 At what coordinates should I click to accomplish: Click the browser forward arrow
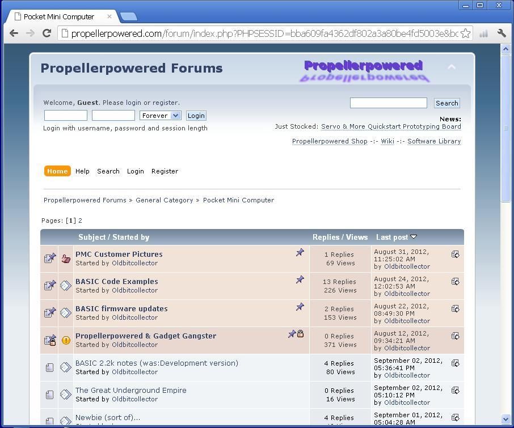pyautogui.click(x=30, y=33)
